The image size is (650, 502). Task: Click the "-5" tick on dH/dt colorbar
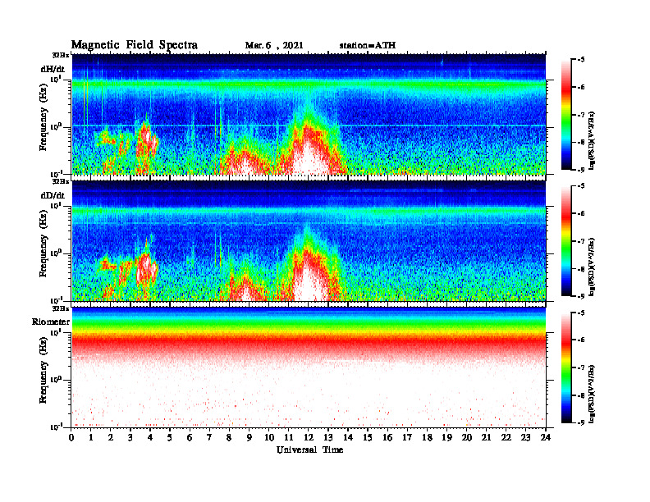tap(581, 60)
